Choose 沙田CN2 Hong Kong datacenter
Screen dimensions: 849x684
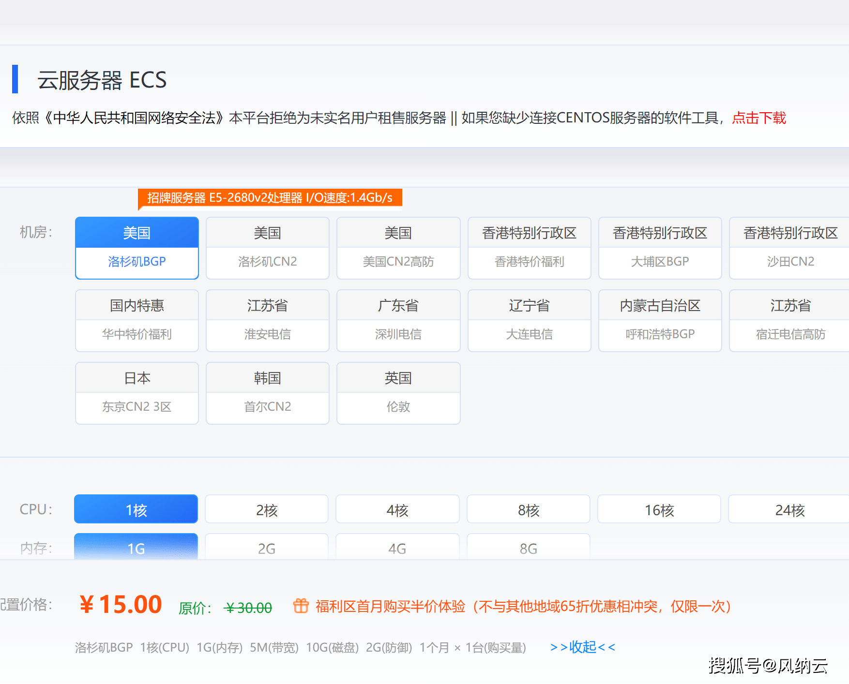coord(789,248)
